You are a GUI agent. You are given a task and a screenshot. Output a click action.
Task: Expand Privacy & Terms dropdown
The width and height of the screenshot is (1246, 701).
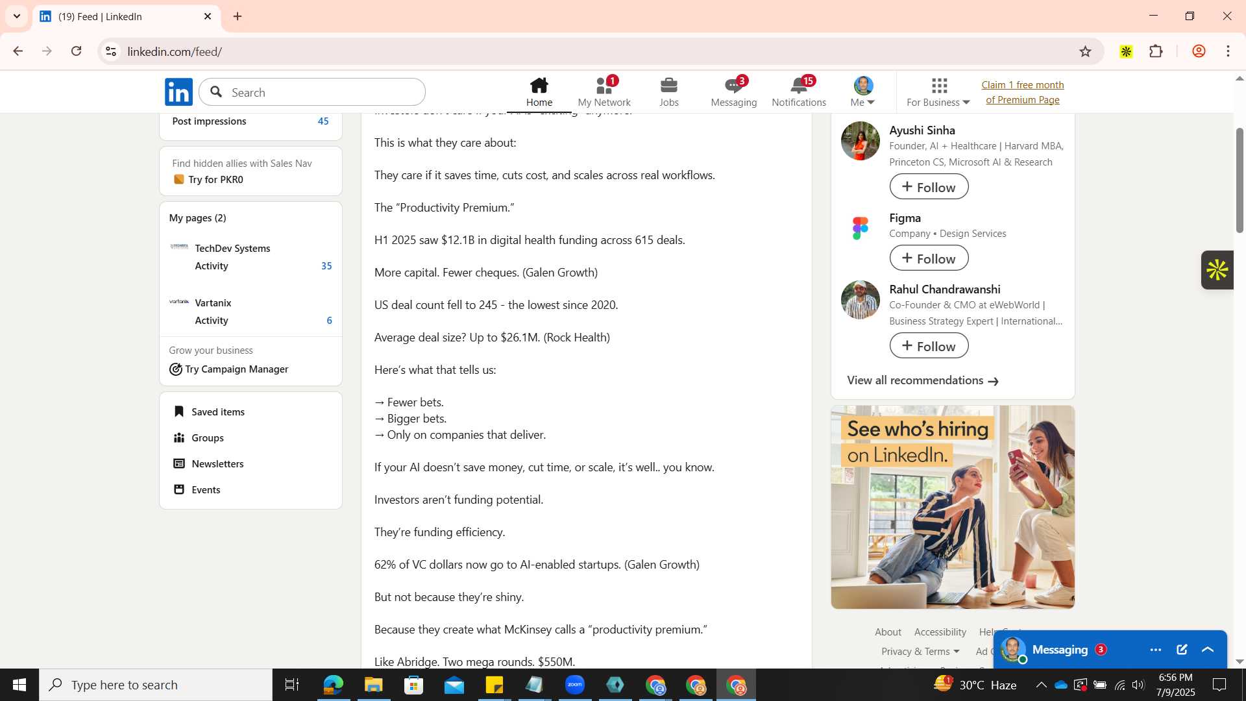pos(920,652)
